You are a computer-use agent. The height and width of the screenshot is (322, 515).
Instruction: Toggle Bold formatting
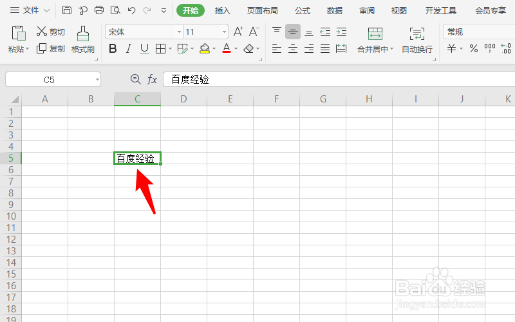113,49
